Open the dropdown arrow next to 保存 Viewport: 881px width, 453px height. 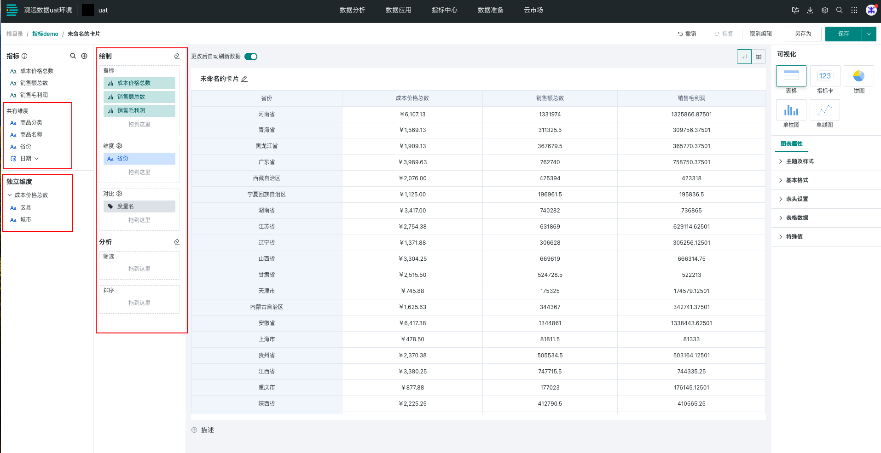(x=869, y=34)
